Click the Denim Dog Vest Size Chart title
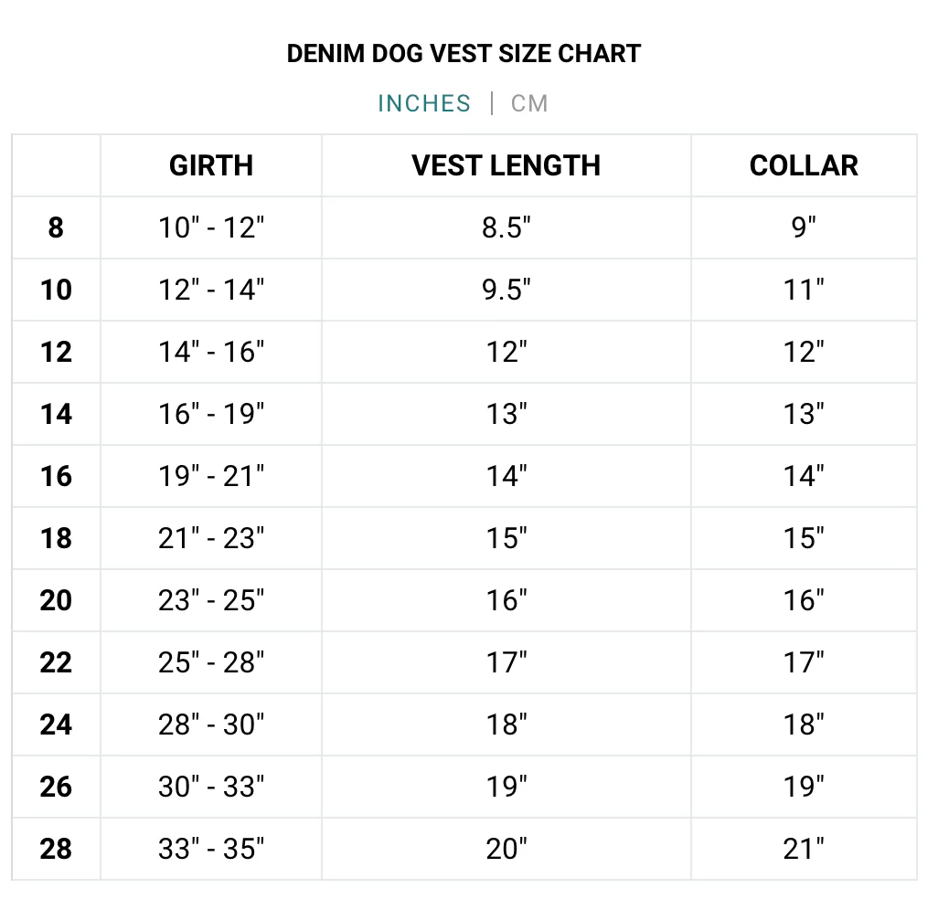Screen dimensions: 938x899 [464, 53]
